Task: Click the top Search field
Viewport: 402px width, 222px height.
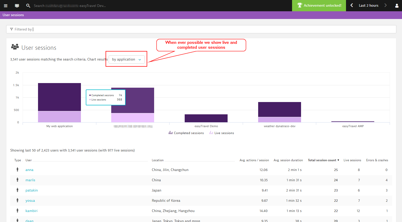Action: point(70,6)
